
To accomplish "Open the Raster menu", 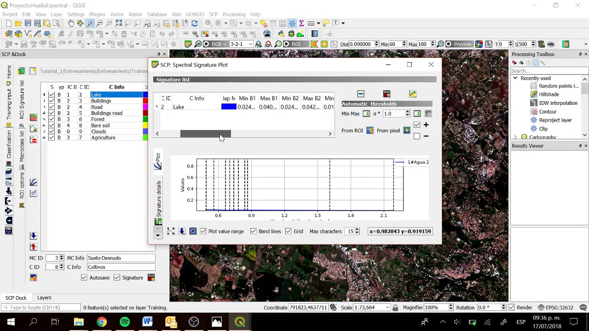I will (x=135, y=14).
